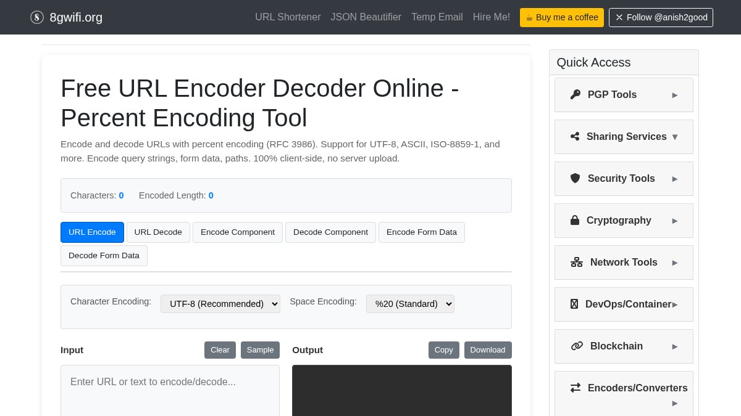
Task: Collapse the Sharing Services section
Action: click(x=674, y=137)
